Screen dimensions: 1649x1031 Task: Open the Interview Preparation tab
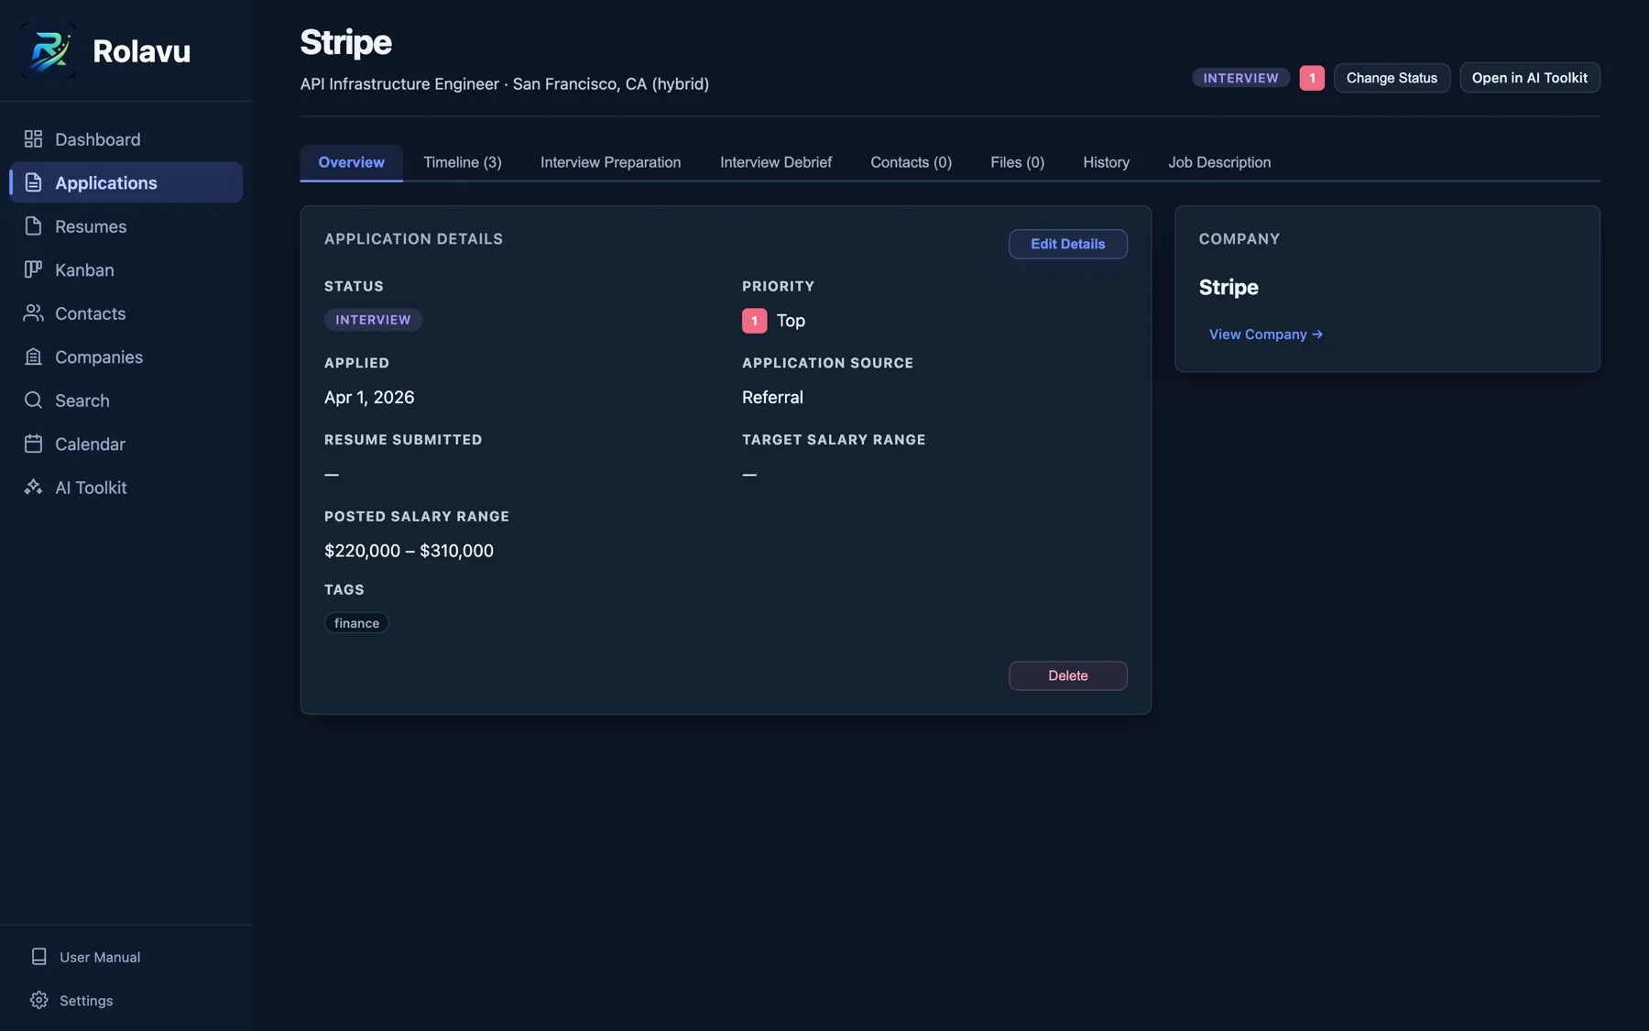click(x=610, y=162)
